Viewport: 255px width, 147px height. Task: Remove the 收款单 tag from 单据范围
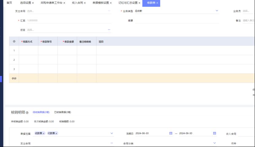44,134
